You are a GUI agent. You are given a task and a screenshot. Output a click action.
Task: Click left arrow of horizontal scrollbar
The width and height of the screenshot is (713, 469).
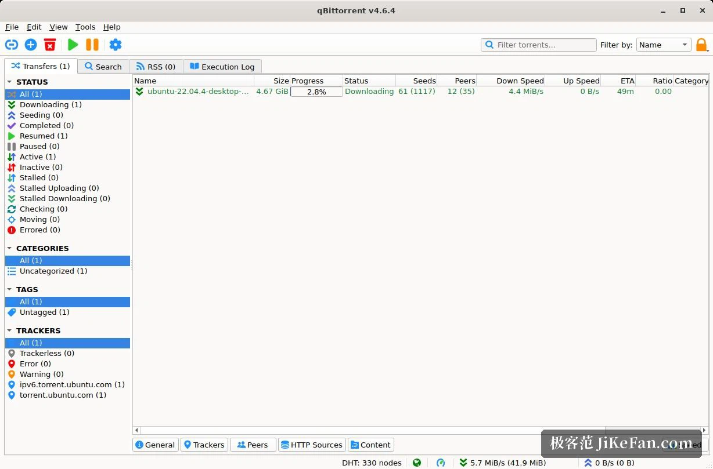click(137, 430)
